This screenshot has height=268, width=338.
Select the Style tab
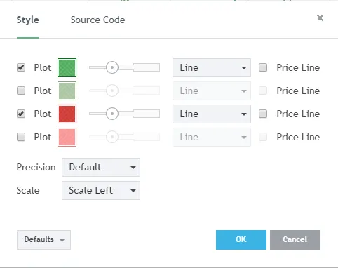28,20
